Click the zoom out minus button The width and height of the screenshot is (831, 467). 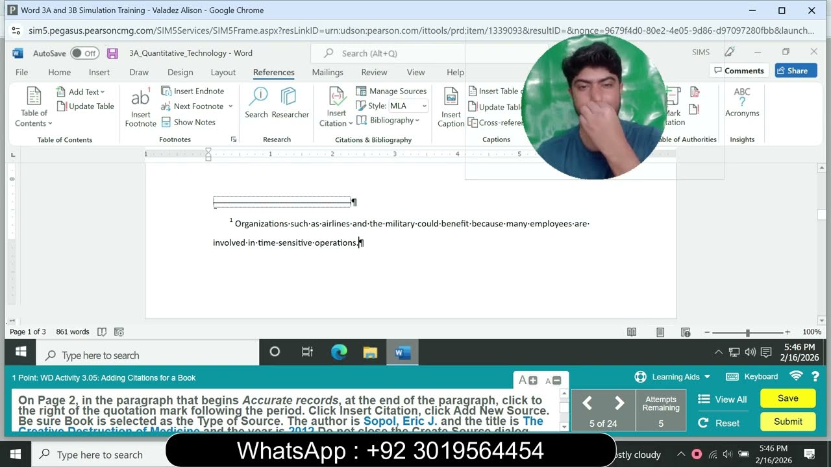(708, 332)
